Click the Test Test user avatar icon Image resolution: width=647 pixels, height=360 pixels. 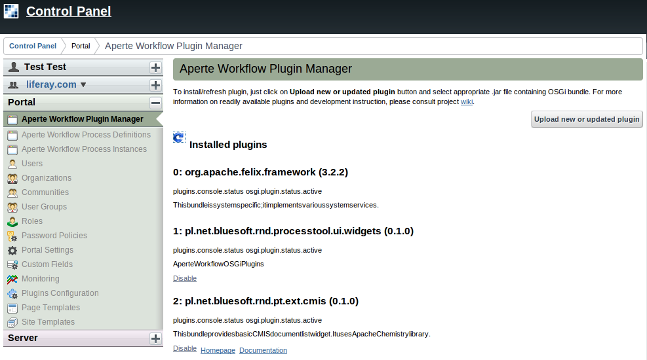click(14, 67)
